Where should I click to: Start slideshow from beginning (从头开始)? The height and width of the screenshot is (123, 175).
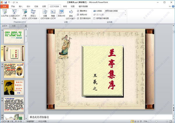(x=4, y=13)
